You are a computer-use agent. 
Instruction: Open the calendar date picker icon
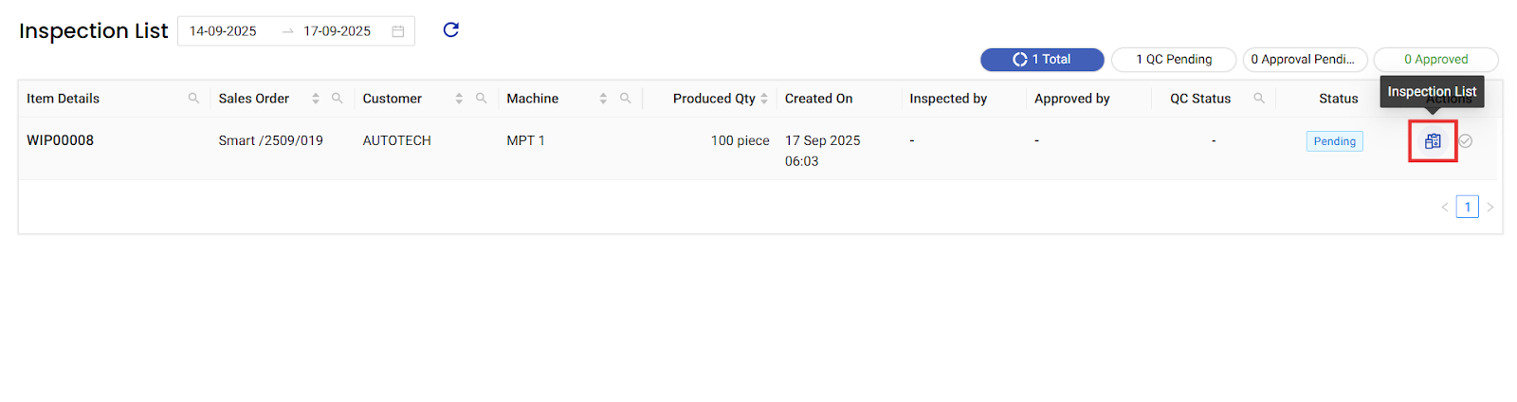point(398,31)
